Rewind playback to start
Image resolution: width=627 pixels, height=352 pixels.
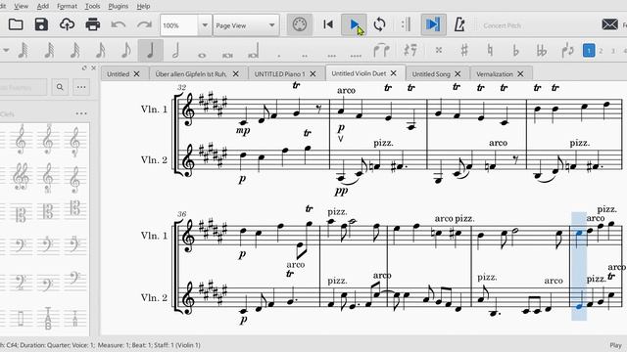pos(328,24)
